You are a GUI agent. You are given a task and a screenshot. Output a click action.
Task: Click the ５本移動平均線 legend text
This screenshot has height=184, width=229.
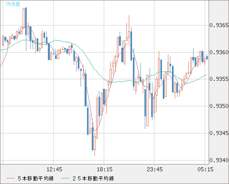pyautogui.click(x=36, y=178)
